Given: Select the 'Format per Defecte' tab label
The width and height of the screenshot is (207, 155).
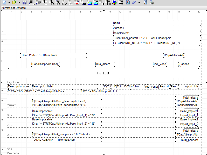Looking at the screenshot, I should [x=13, y=8].
